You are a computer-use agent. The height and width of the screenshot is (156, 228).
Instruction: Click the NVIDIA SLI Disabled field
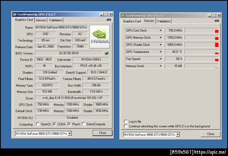73,118
